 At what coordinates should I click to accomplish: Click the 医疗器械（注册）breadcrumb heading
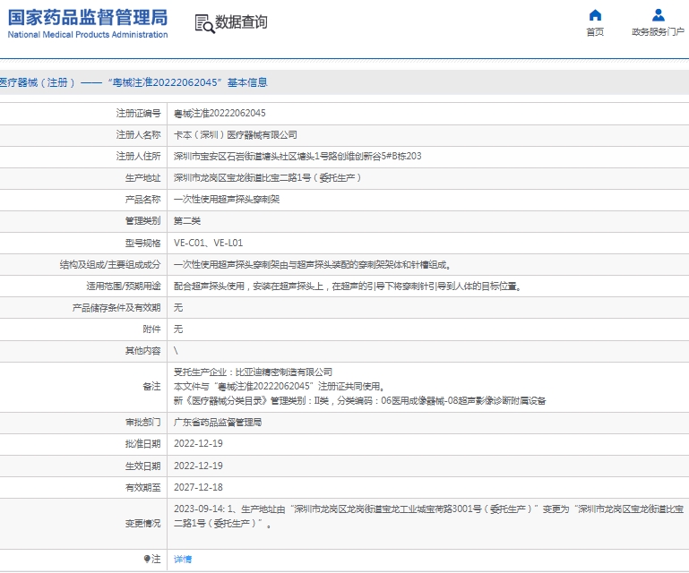coord(133,82)
